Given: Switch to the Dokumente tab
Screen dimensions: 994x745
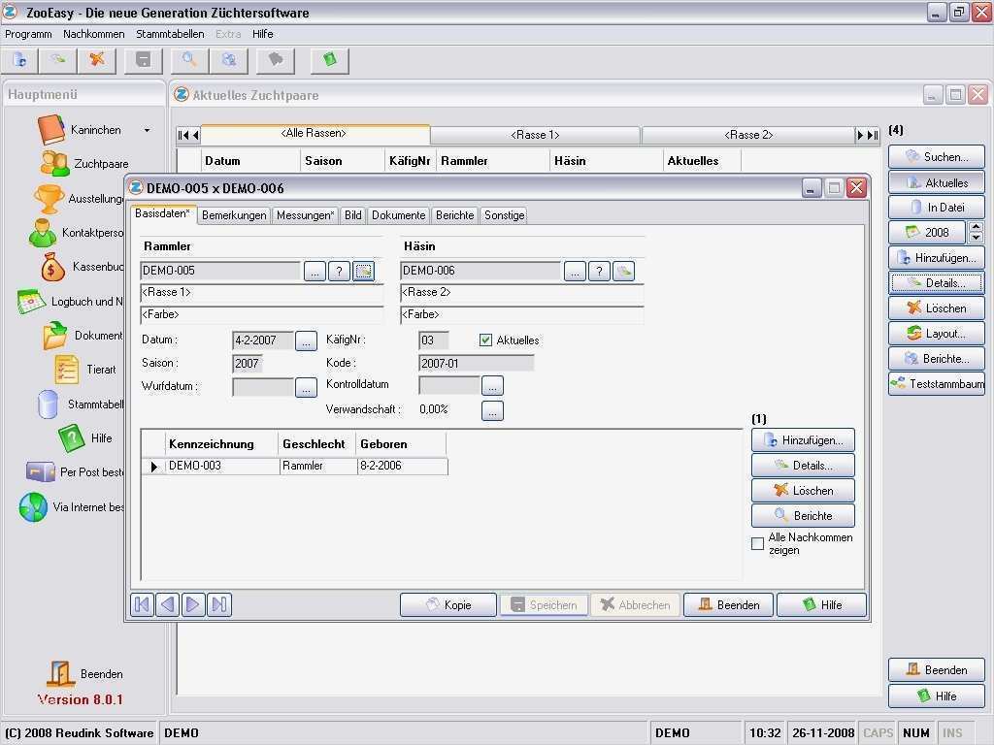Looking at the screenshot, I should tap(398, 215).
